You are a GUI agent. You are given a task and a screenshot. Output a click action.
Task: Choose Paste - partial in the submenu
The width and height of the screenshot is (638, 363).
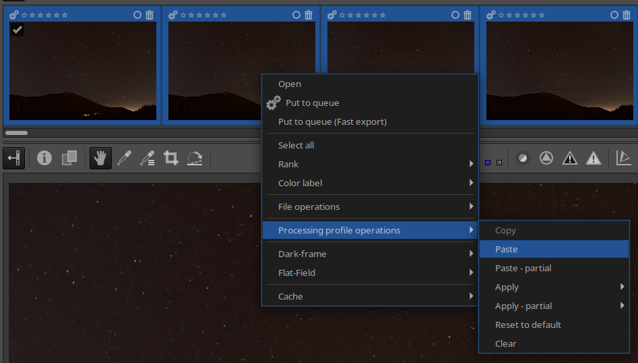(554, 268)
